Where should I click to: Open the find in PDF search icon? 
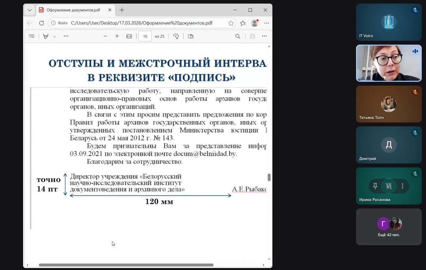pyautogui.click(x=238, y=36)
